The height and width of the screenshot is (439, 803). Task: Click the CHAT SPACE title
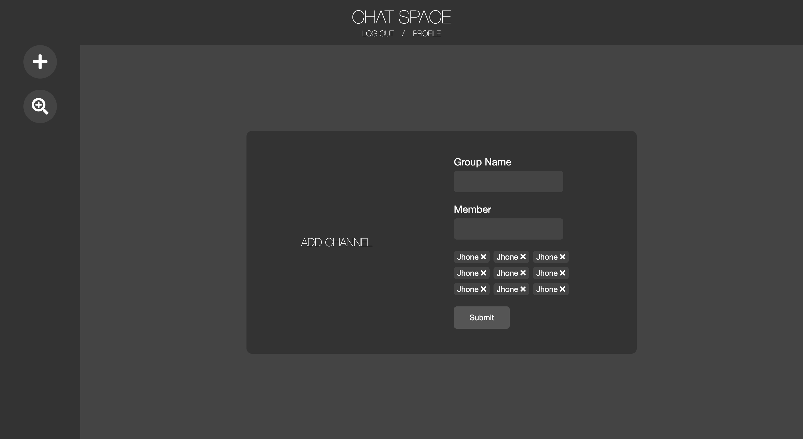[x=401, y=16]
